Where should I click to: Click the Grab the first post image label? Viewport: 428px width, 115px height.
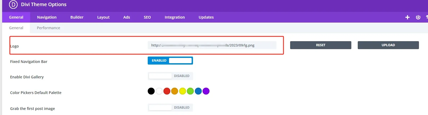click(32, 109)
